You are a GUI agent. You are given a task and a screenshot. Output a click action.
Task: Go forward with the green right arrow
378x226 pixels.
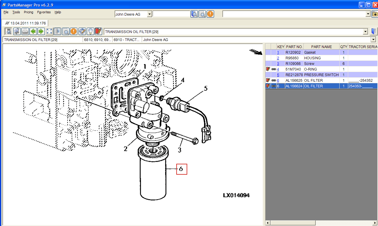(41, 32)
